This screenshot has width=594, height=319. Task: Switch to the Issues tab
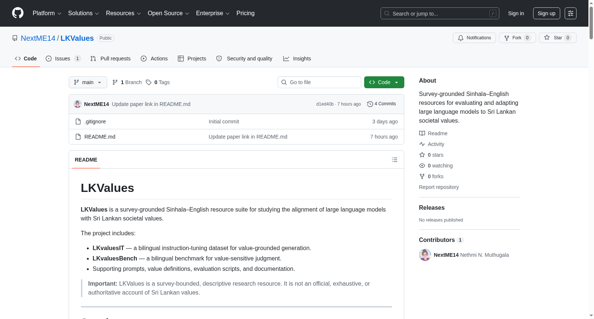click(63, 59)
